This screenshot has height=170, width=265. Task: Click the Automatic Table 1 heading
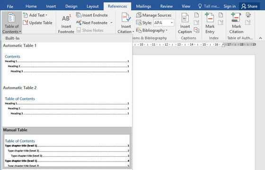(20, 46)
